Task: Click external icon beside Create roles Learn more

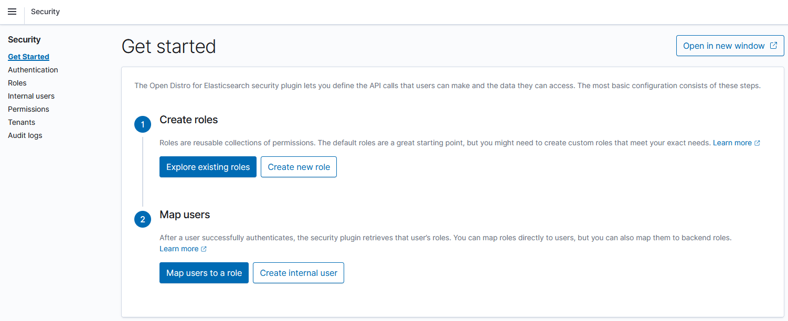Action: click(x=757, y=143)
